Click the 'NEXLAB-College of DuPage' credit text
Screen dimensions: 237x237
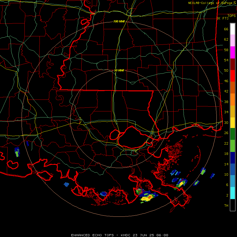211,3
